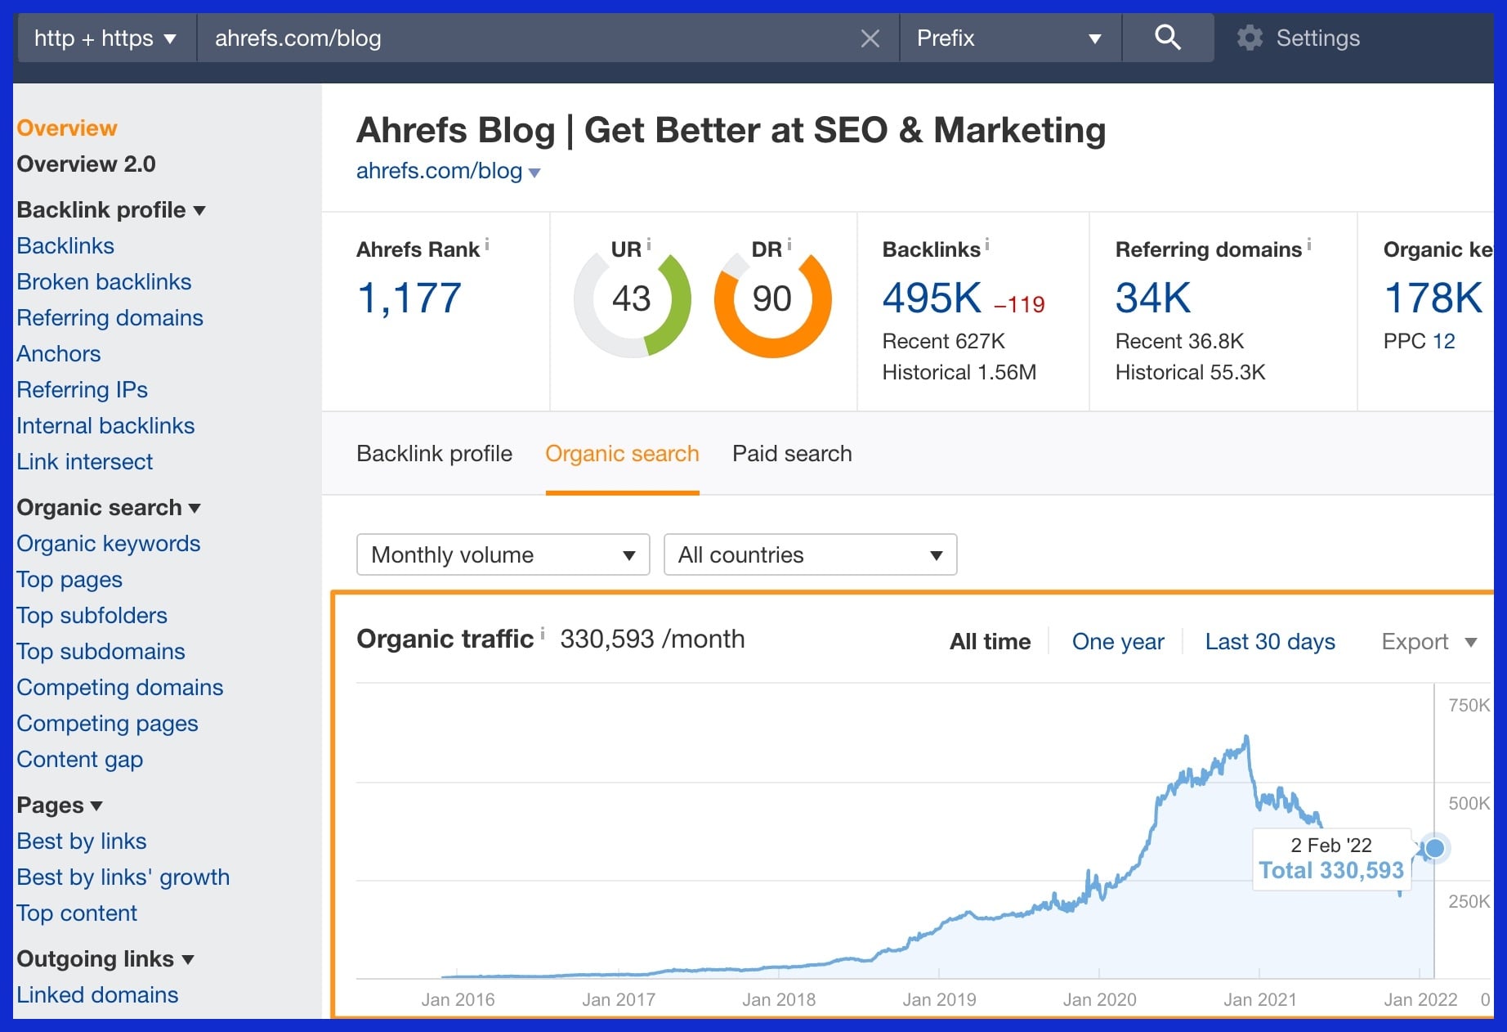1507x1032 pixels.
Task: Click the search magnifier icon
Action: pos(1167,38)
